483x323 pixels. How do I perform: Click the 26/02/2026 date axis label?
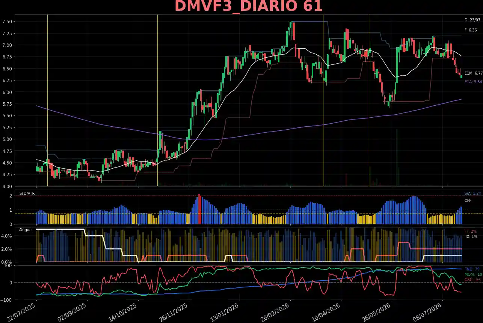(276, 312)
